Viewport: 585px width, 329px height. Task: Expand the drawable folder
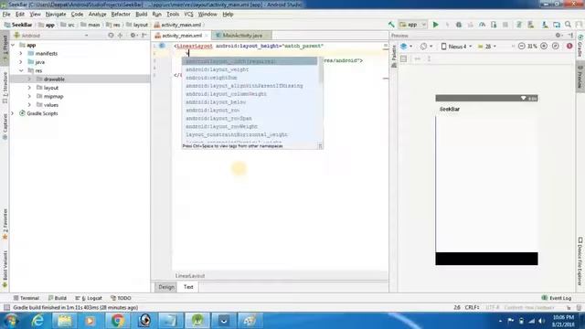pos(29,80)
